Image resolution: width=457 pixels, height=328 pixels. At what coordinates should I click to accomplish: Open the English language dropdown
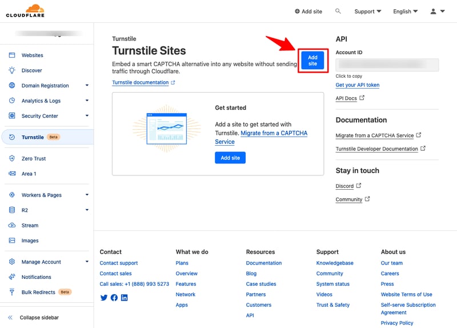point(405,11)
